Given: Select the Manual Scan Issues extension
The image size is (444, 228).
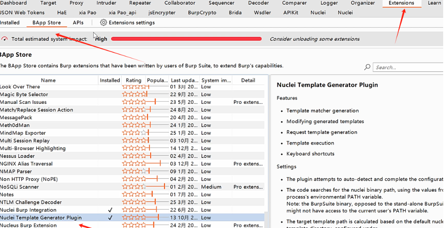Looking at the screenshot, I should (132, 102).
